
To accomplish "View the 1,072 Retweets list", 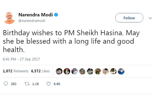I will coord(16,71).
